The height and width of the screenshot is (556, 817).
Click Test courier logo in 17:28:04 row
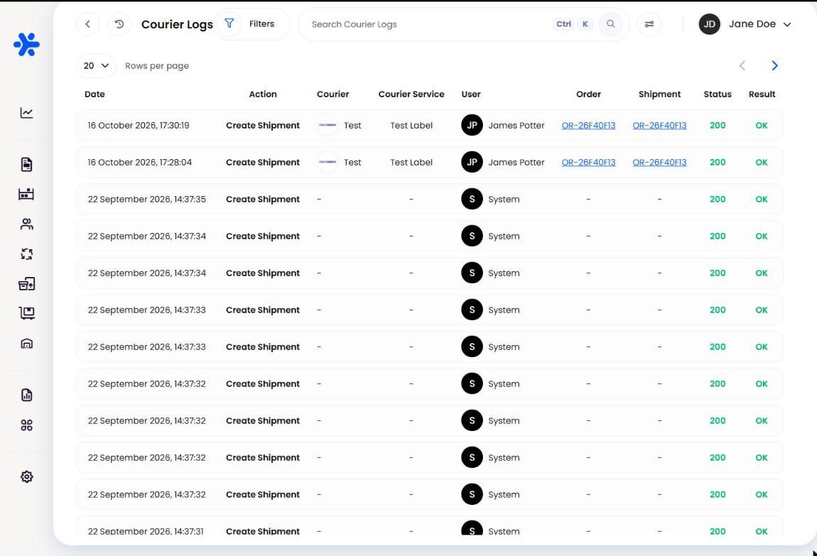pos(328,163)
